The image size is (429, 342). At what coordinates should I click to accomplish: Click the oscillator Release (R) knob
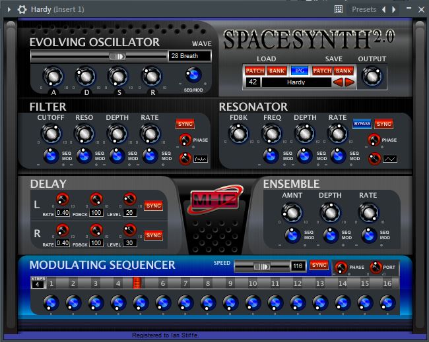click(x=152, y=76)
